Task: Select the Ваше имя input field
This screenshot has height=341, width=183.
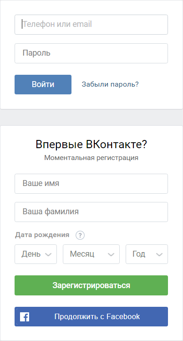Action: coord(91,184)
